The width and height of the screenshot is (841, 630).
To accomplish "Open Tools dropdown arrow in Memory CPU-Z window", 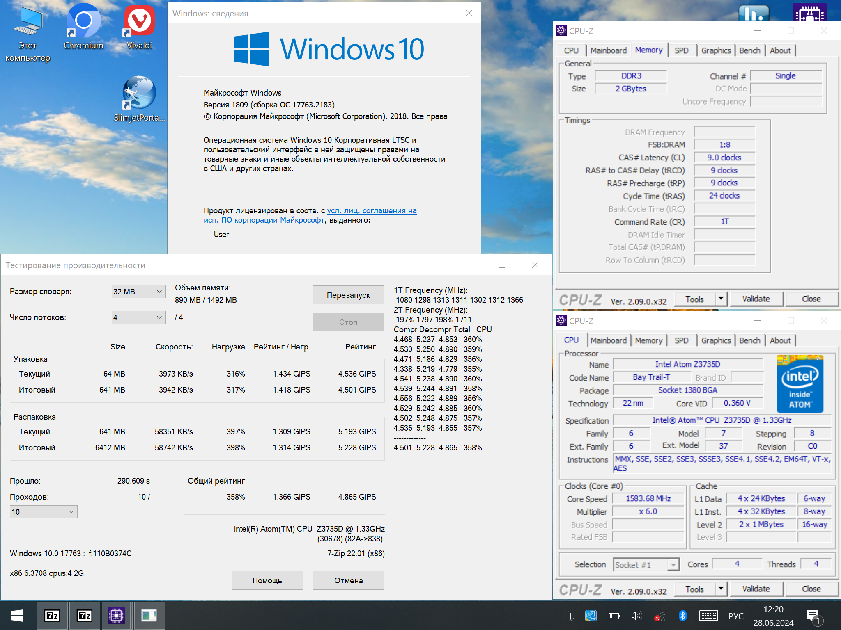I will tap(721, 299).
